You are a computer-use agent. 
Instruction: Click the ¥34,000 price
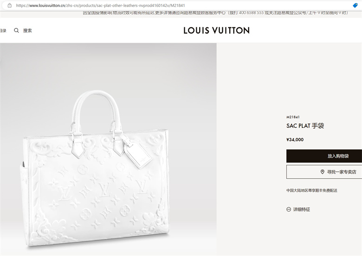tap(295, 139)
